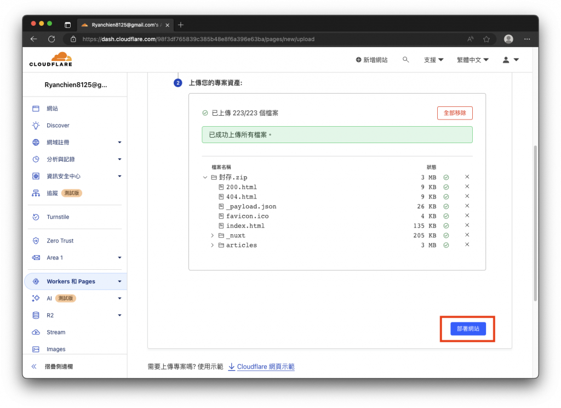Collapse the 封存.zip folder chevron
The image size is (561, 408).
[x=205, y=177]
